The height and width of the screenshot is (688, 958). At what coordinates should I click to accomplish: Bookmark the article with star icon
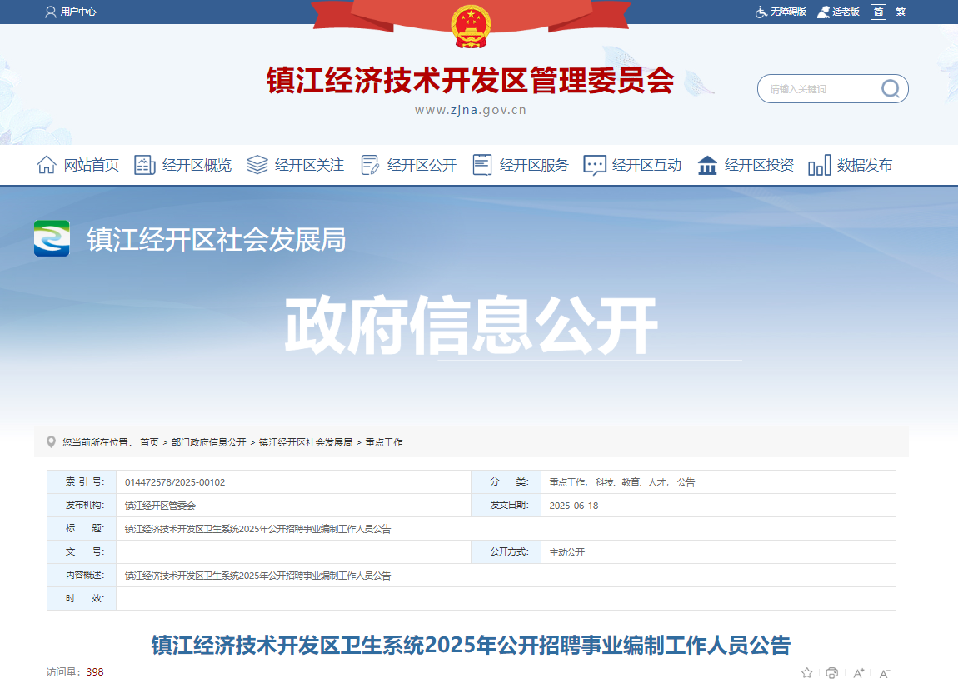point(806,673)
